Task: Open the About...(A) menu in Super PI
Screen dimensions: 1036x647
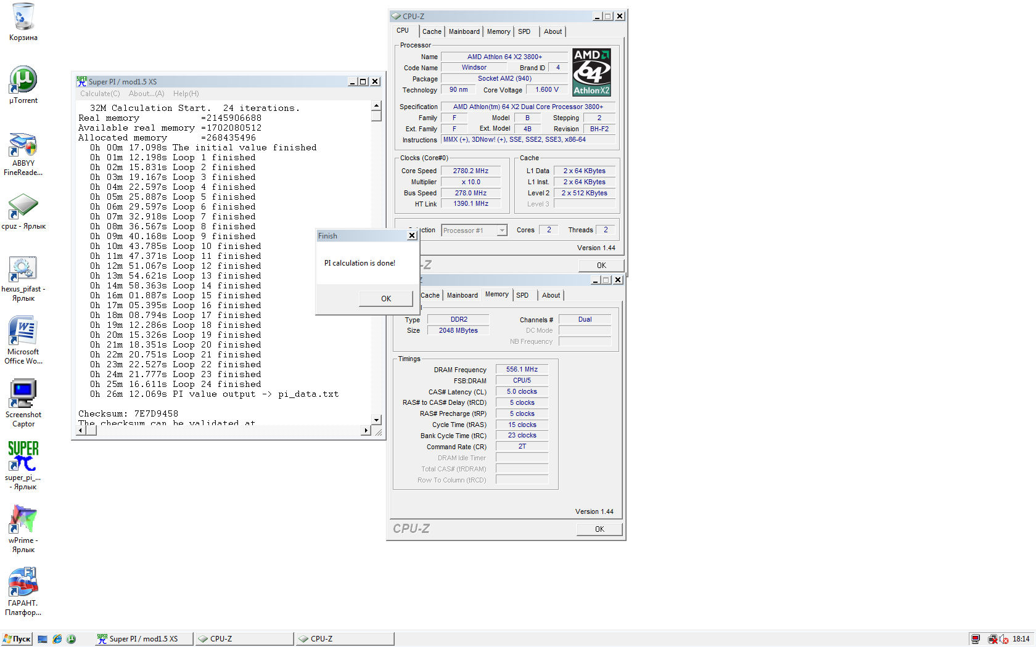Action: (x=146, y=94)
